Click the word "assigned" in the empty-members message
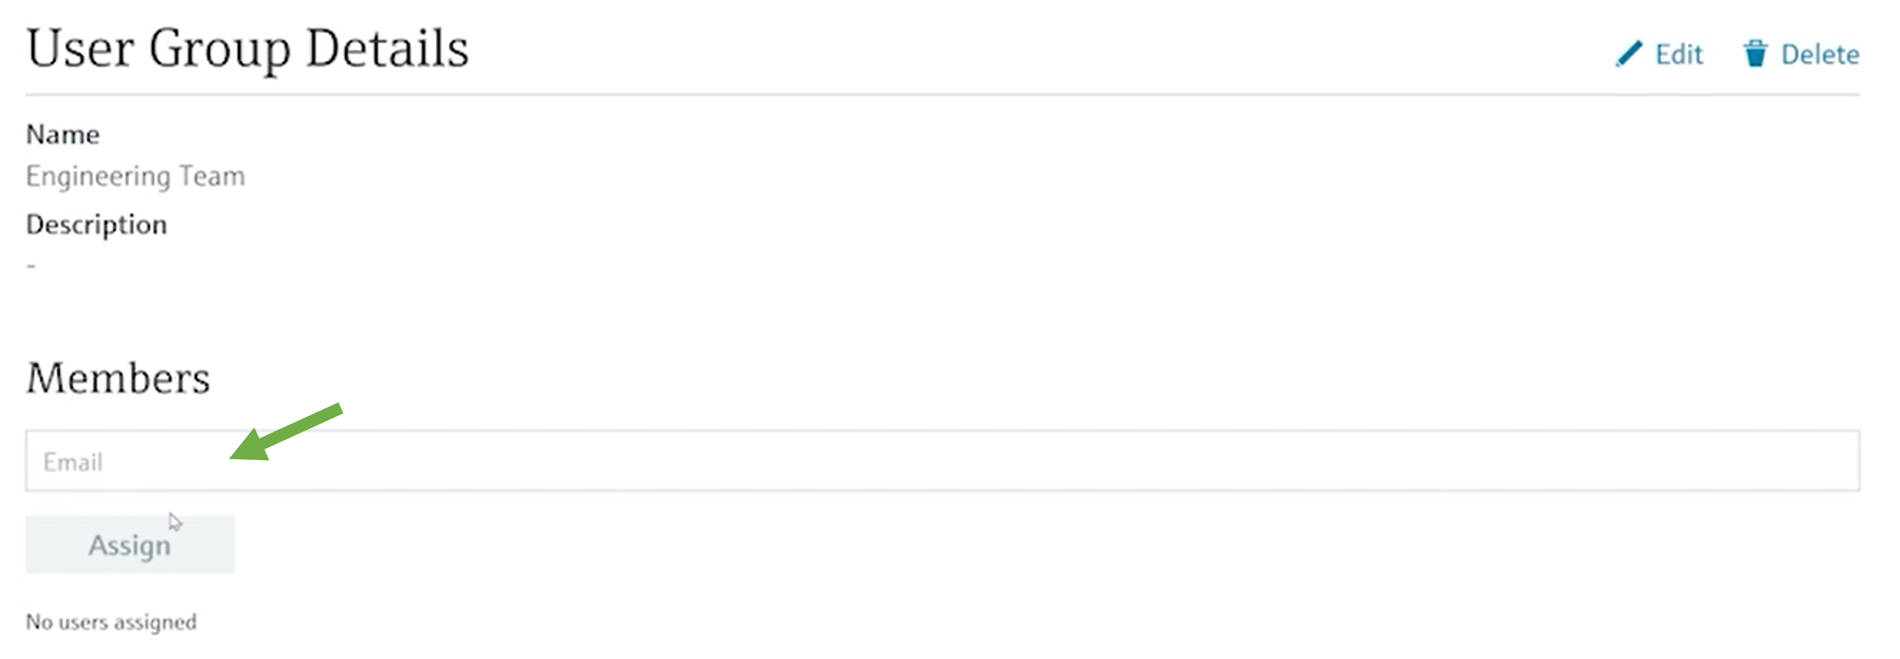The width and height of the screenshot is (1900, 659). point(155,622)
